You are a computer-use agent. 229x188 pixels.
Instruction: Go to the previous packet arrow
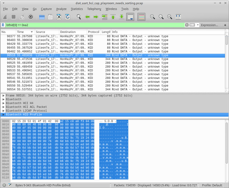tap(87, 17)
